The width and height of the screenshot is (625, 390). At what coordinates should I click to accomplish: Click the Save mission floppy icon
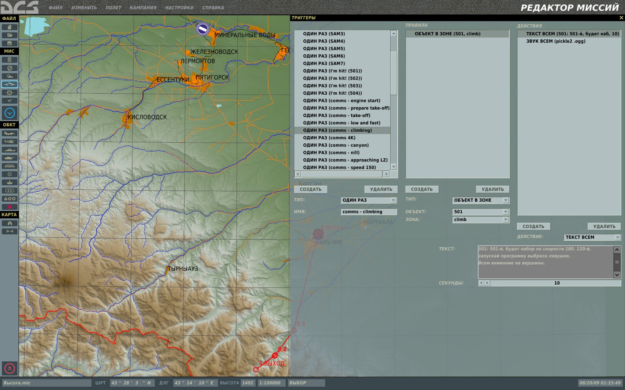[x=10, y=43]
